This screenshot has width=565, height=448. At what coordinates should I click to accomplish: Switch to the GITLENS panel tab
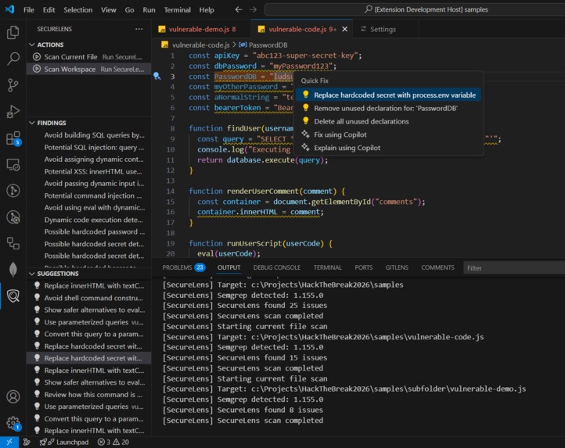397,267
